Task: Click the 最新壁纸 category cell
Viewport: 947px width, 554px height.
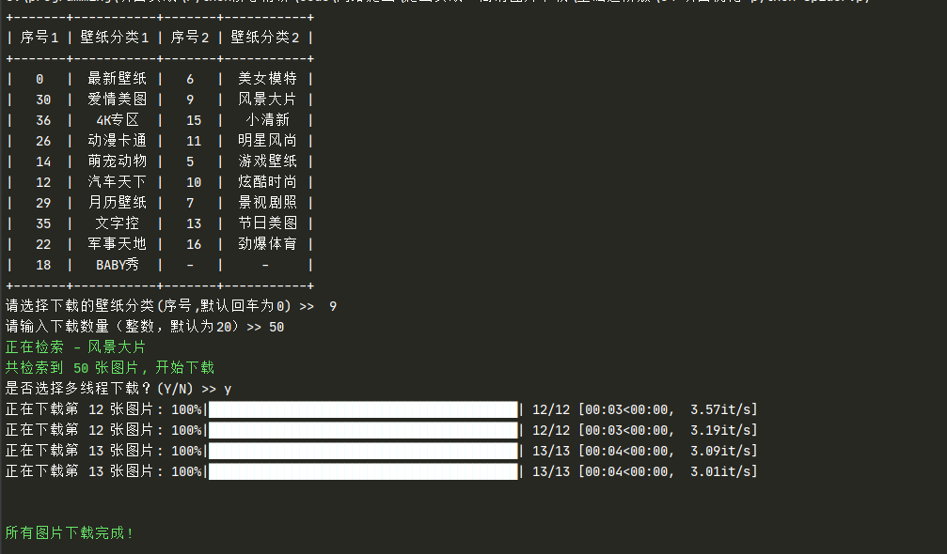Action: (x=118, y=78)
